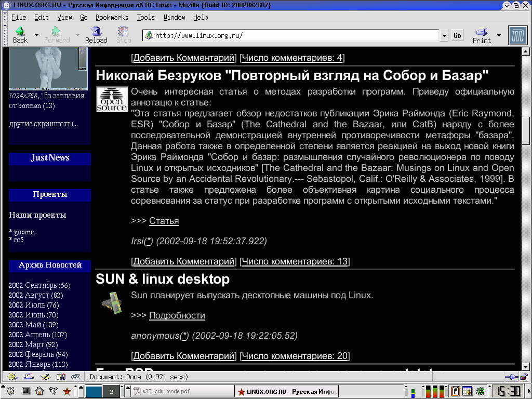Open the Edit menu

point(42,17)
